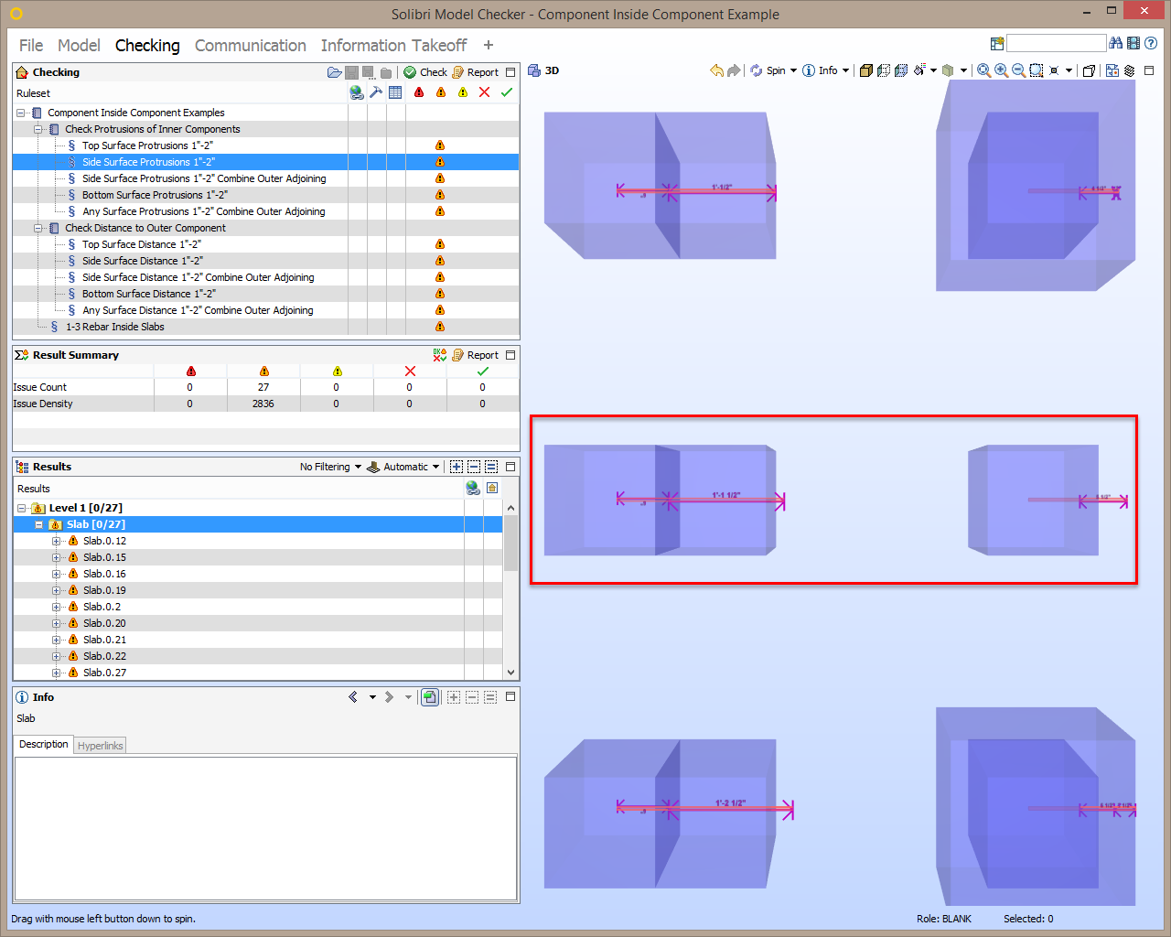Click the 27 issue count cell
The width and height of the screenshot is (1171, 937).
tap(263, 388)
